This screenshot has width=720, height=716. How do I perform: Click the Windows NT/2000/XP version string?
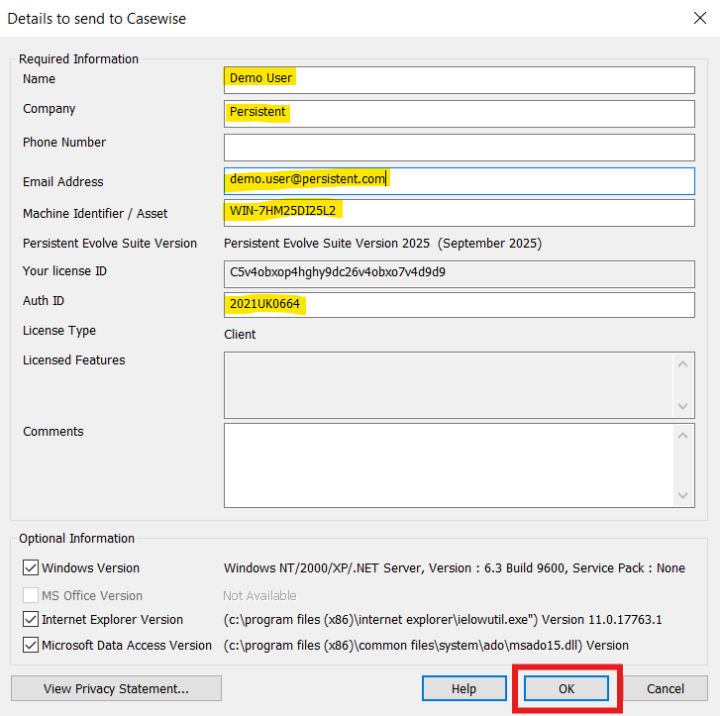(x=455, y=568)
